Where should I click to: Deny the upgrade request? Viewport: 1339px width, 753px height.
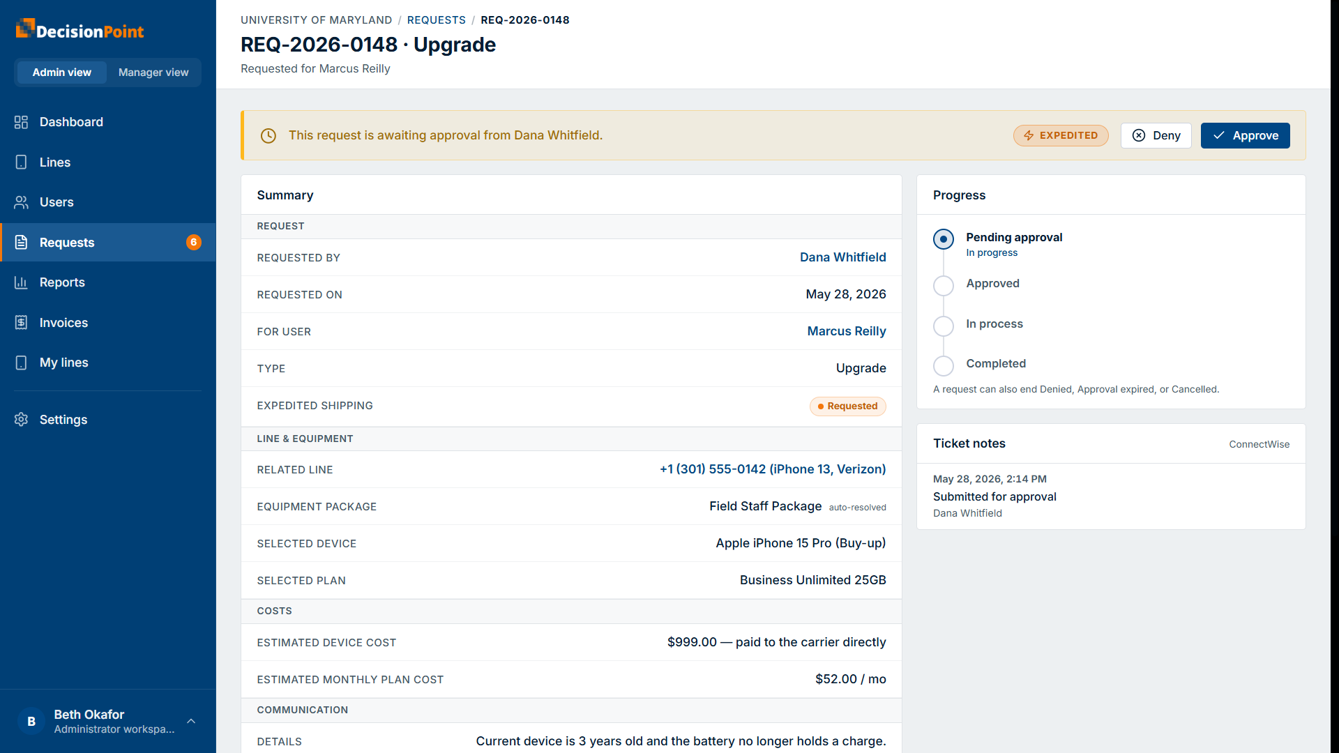pos(1156,135)
